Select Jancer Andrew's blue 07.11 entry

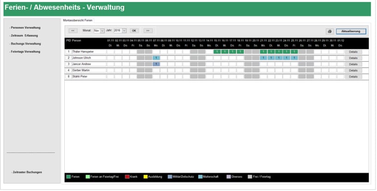(156, 64)
